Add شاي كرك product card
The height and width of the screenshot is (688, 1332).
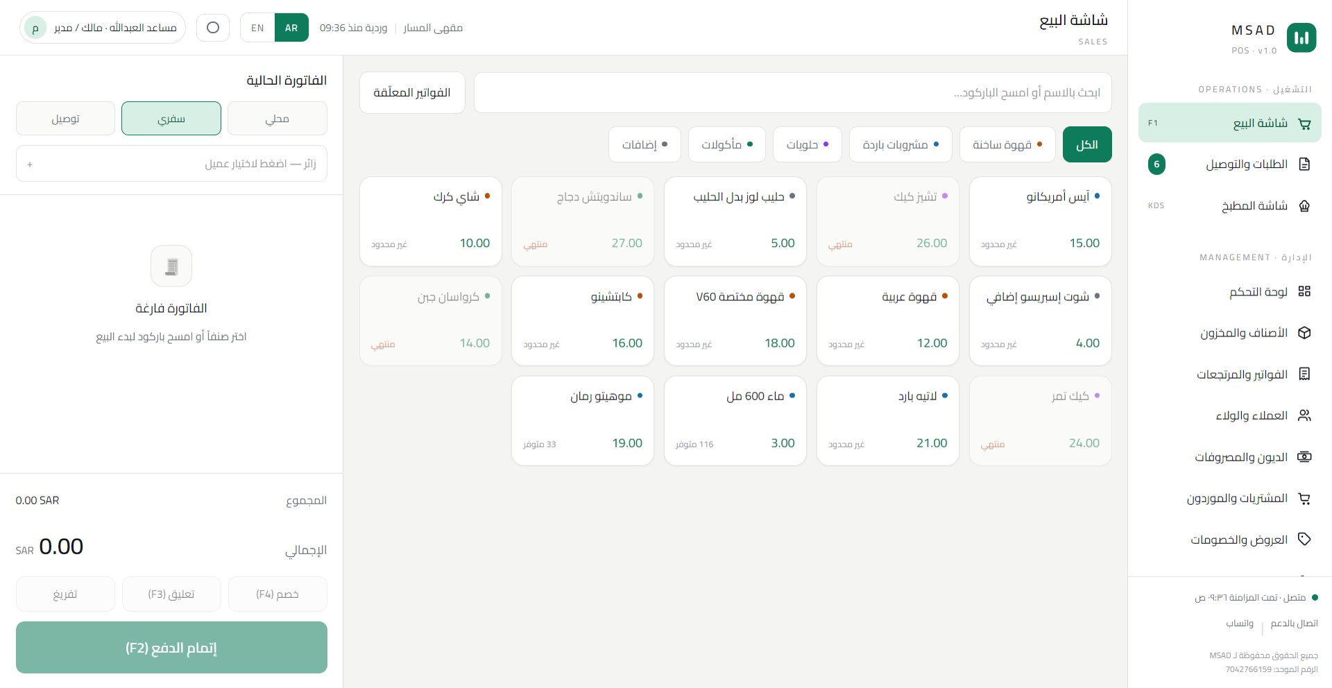(x=431, y=221)
